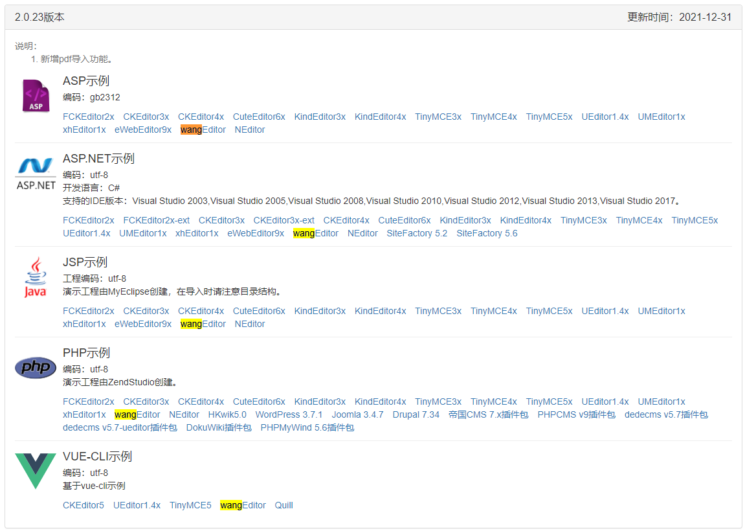
Task: Open HKwik5.0 link
Action: tap(227, 415)
